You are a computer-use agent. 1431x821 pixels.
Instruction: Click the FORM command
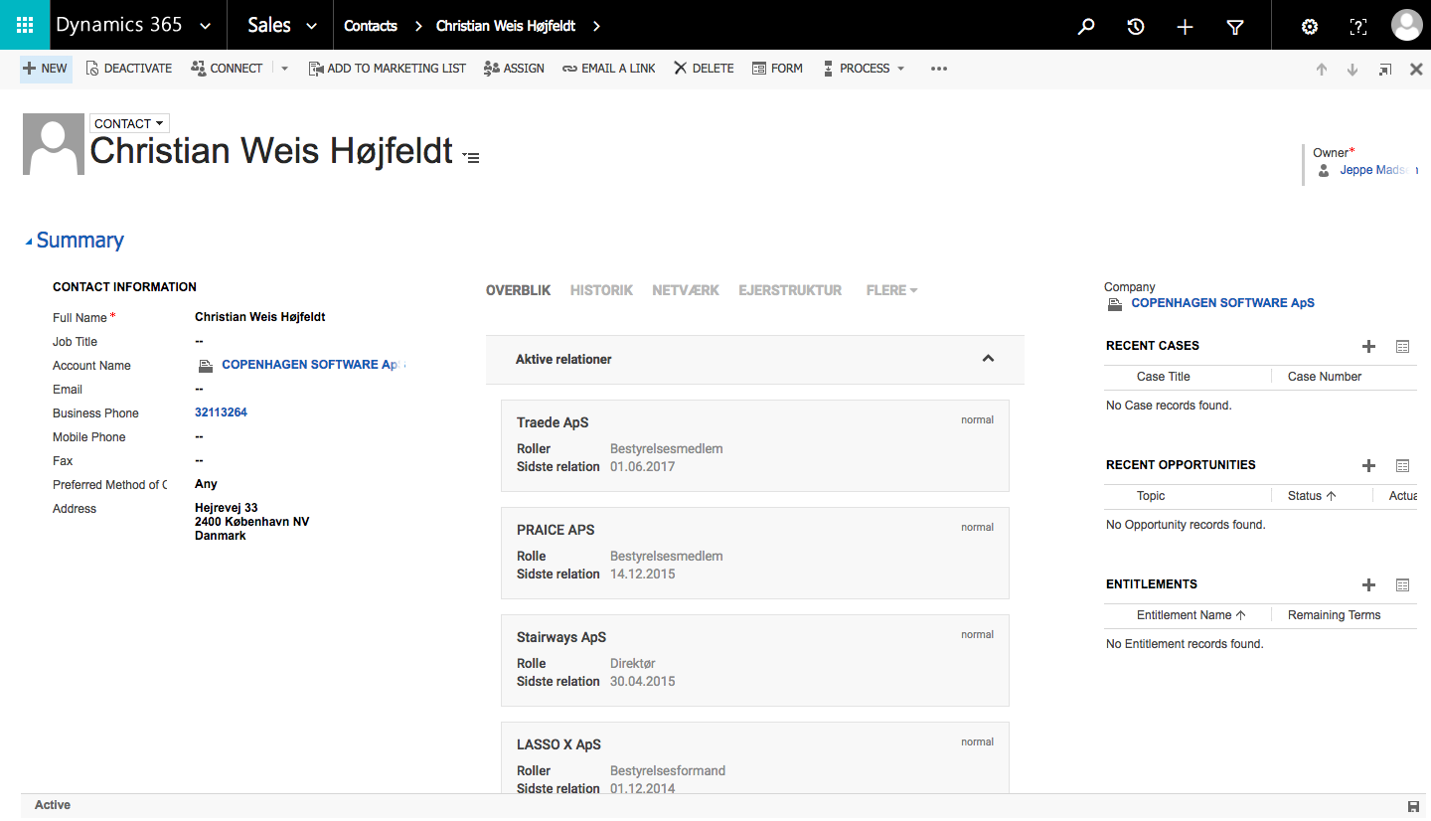[777, 69]
